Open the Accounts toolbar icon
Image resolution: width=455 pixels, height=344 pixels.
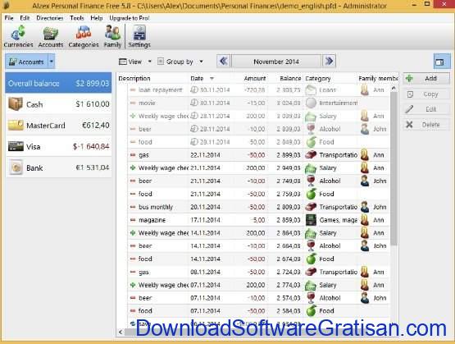51,36
